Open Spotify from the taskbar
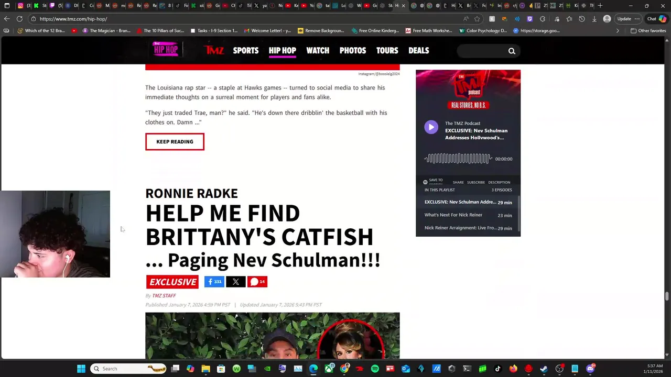 tap(375, 369)
